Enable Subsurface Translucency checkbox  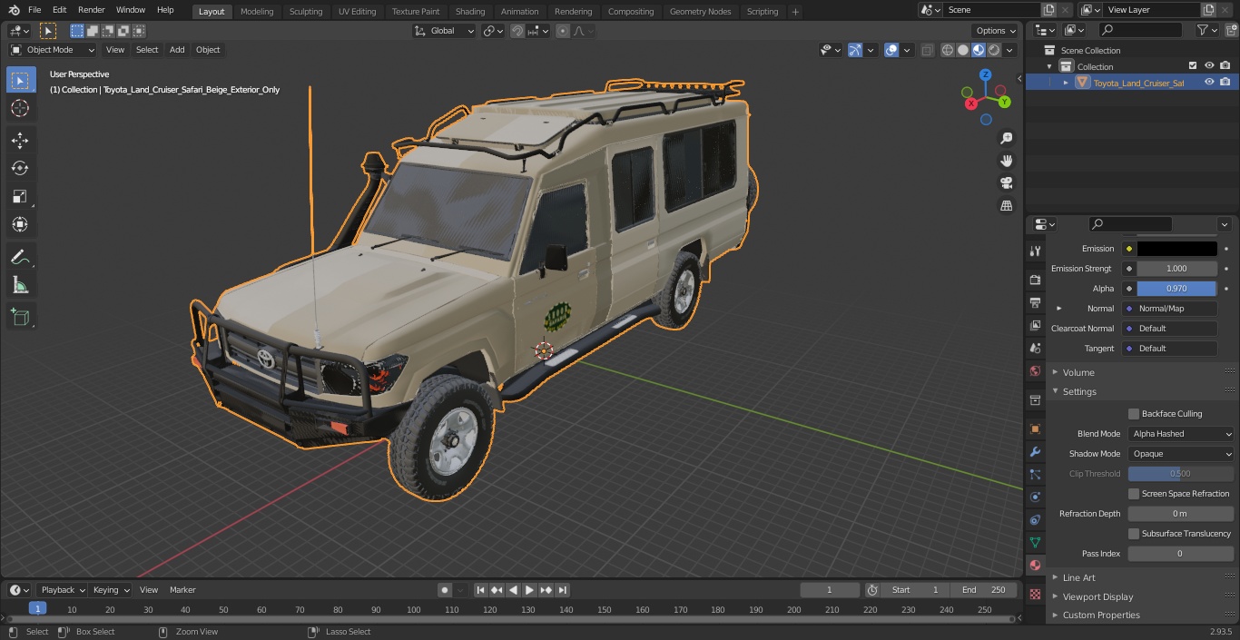1134,534
